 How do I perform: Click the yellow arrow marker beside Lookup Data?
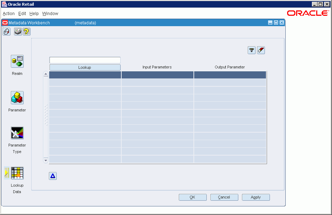pos(6,173)
